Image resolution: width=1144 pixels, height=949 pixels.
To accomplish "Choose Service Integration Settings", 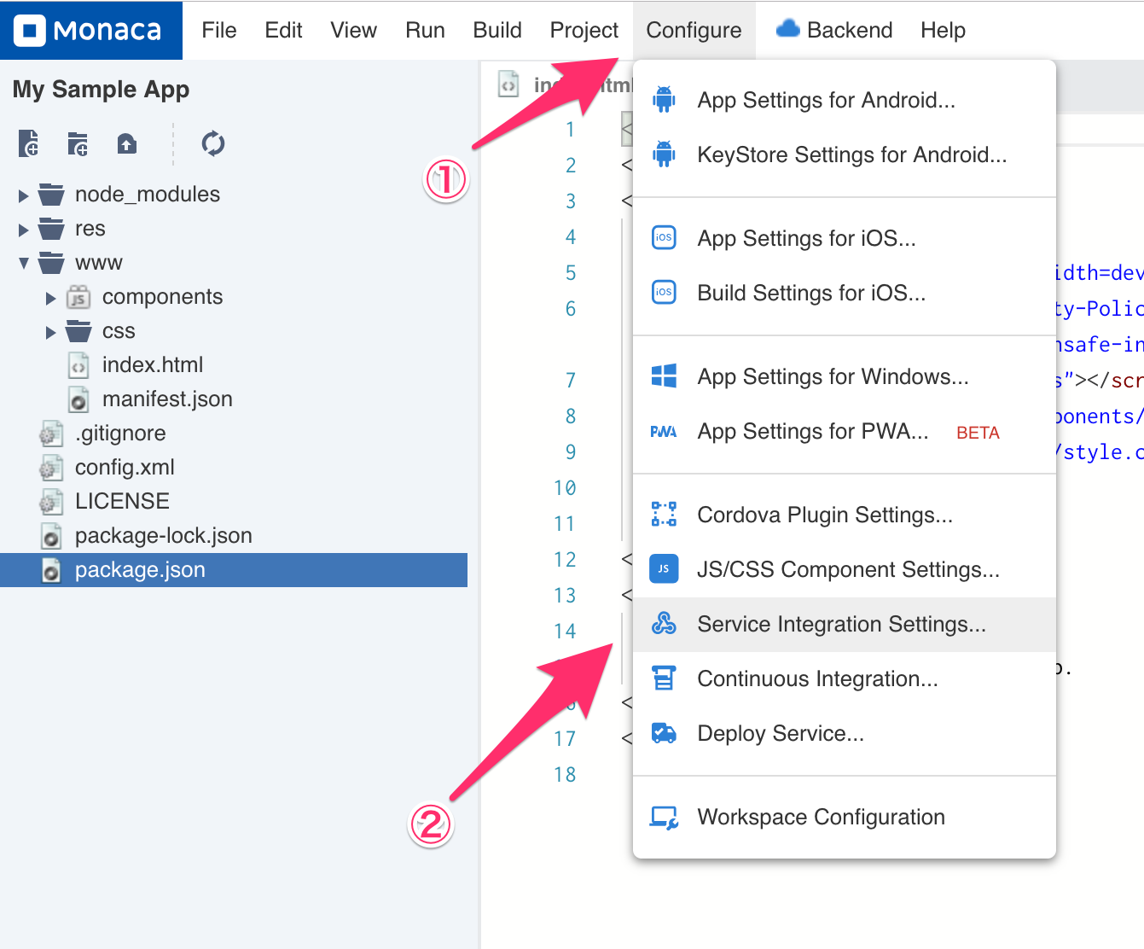I will tap(845, 624).
